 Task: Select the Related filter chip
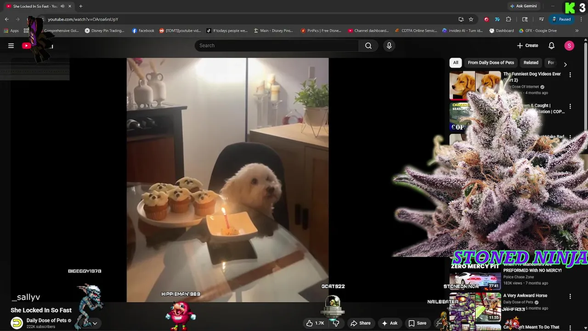coord(531,63)
